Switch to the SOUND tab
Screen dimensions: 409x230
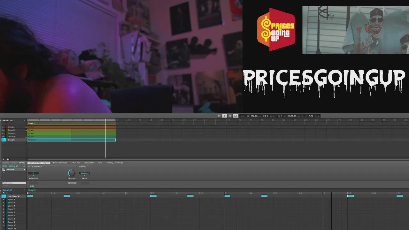22,163
